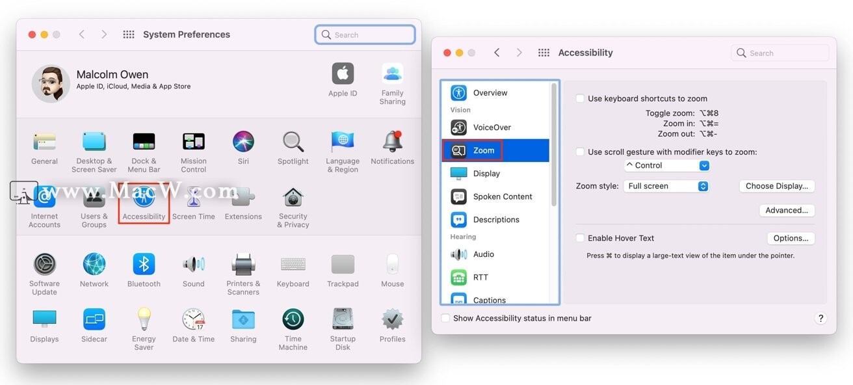The image size is (853, 385).
Task: Select Audio in Accessibility sidebar
Action: tap(495, 254)
